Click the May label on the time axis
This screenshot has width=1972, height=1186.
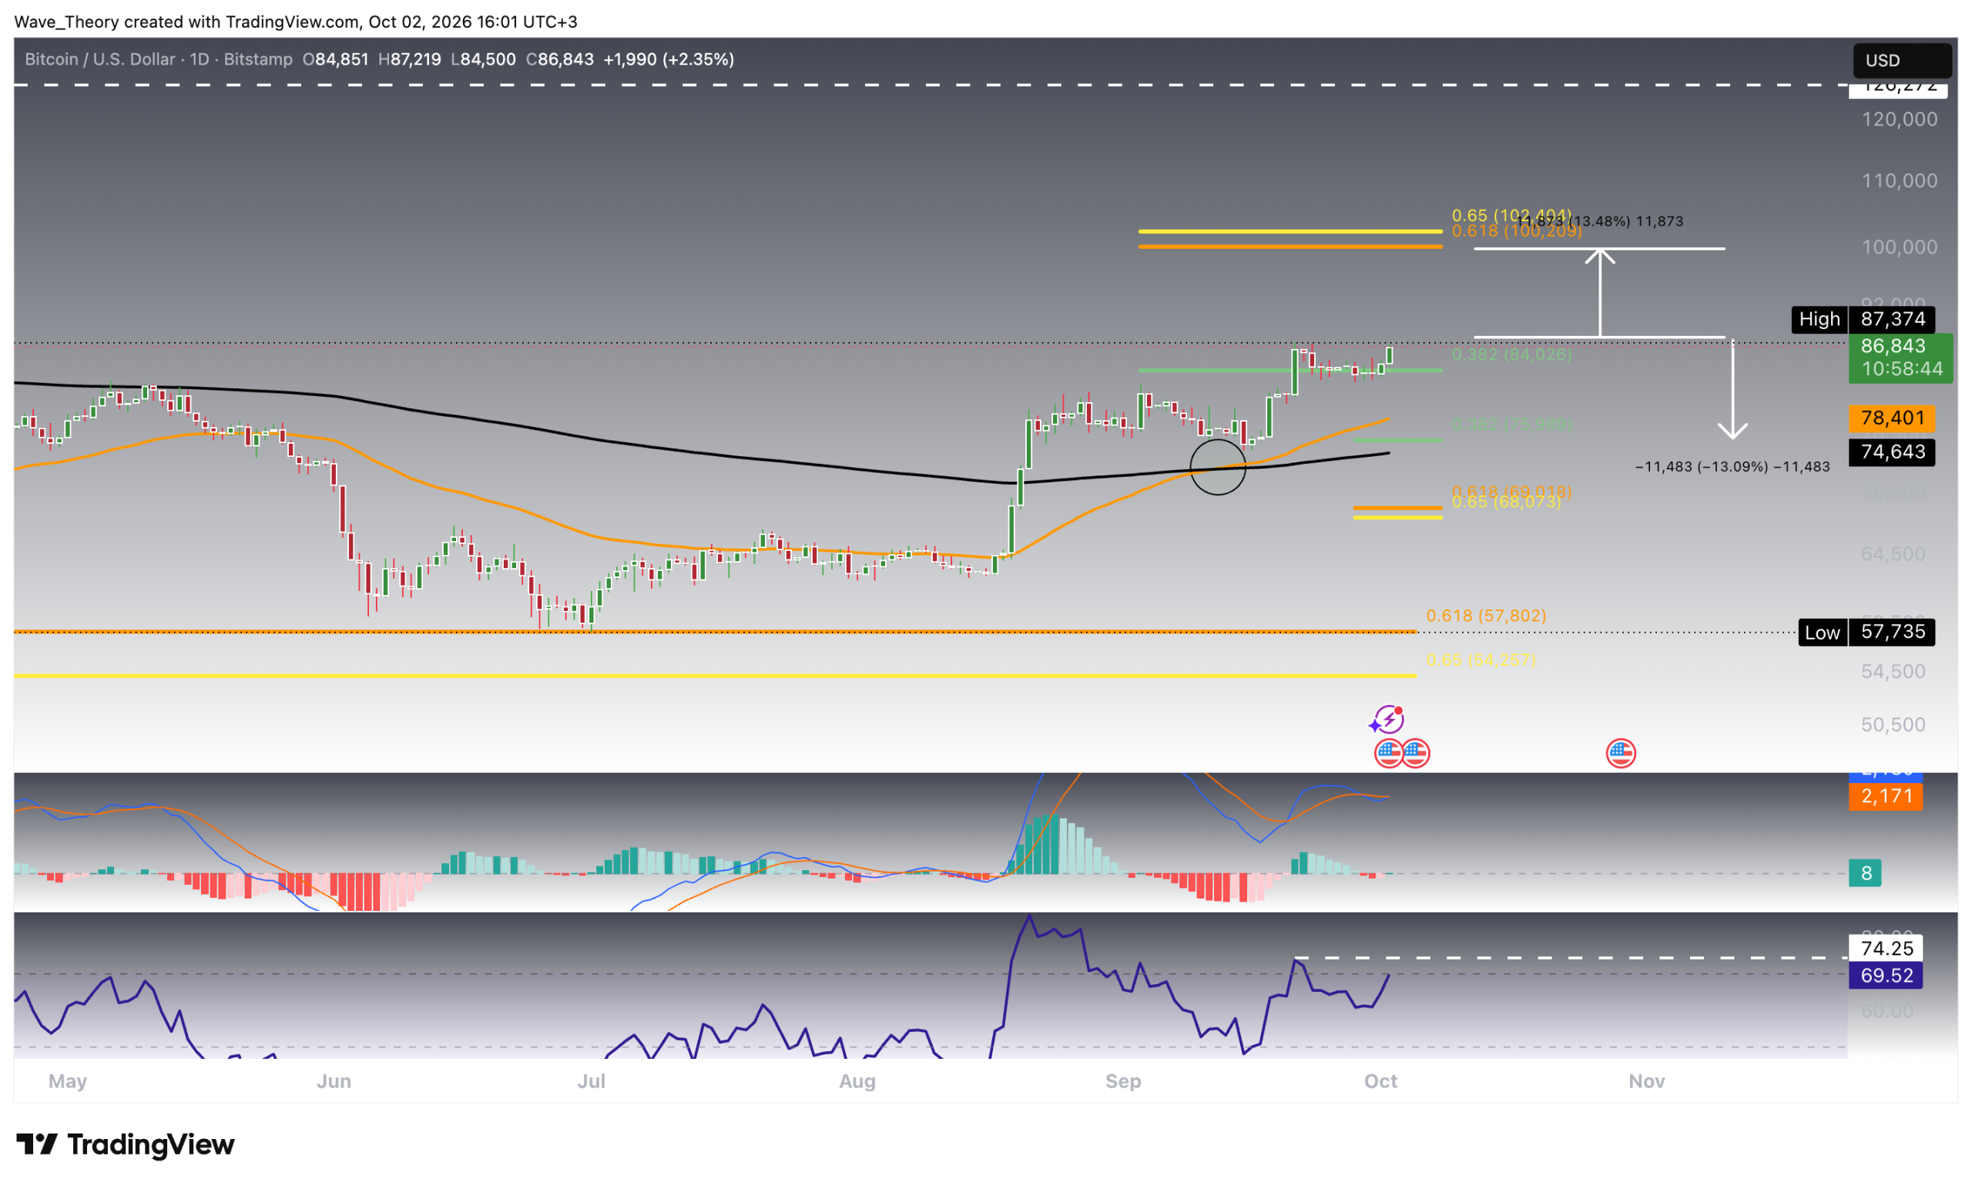[x=67, y=1080]
